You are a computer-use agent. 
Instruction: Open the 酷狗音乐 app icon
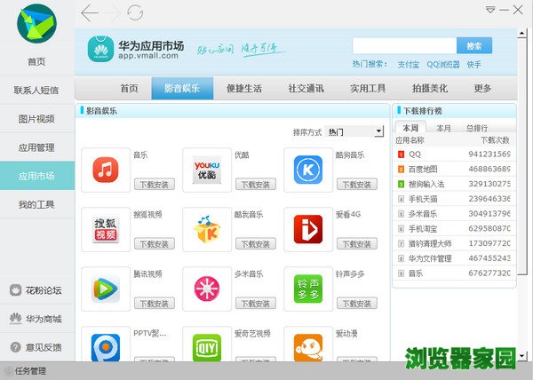point(308,170)
